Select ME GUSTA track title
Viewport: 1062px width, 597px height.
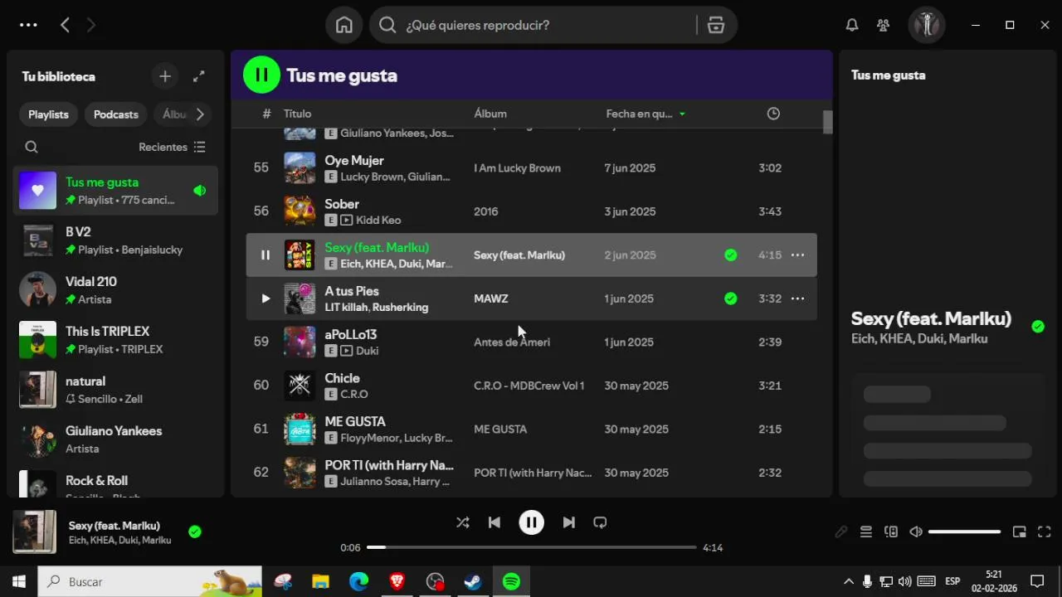355,421
